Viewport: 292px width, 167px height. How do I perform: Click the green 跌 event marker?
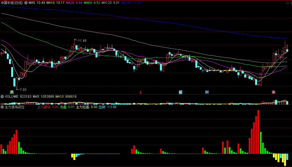[12, 92]
